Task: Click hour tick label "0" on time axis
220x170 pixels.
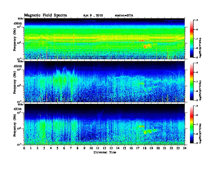Action: pos(24,148)
